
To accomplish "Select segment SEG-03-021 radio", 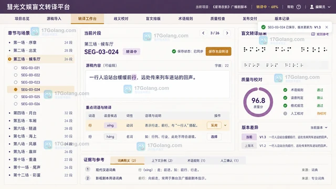I will 16,68.
